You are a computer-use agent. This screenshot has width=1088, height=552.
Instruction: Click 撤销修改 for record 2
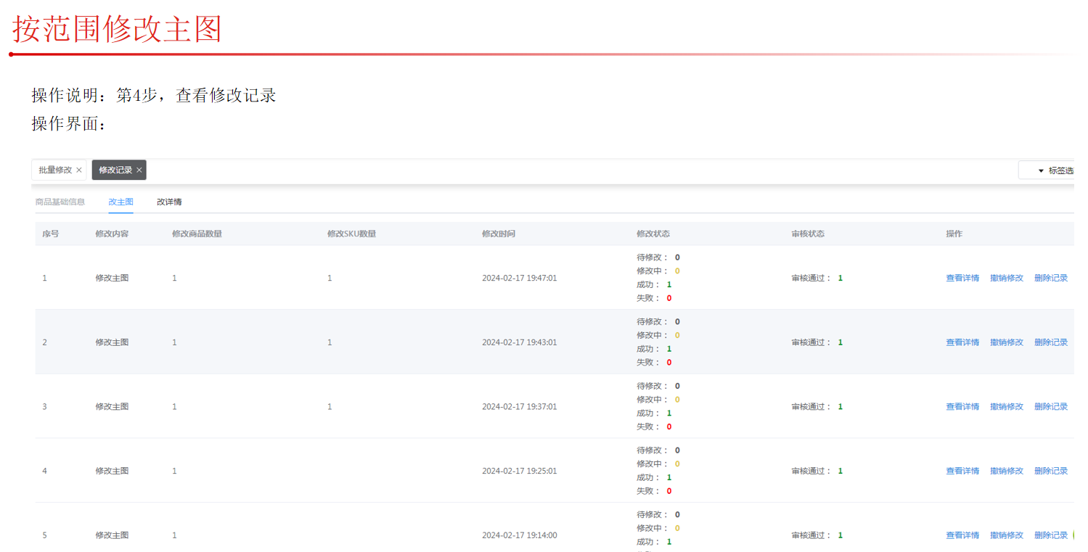click(x=1007, y=342)
